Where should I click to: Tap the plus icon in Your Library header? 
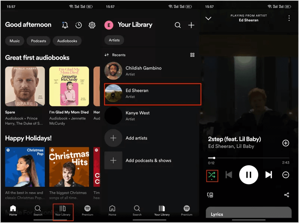[191, 25]
